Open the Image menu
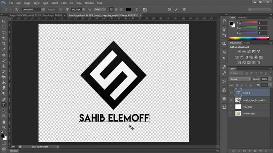 [x=27, y=3]
